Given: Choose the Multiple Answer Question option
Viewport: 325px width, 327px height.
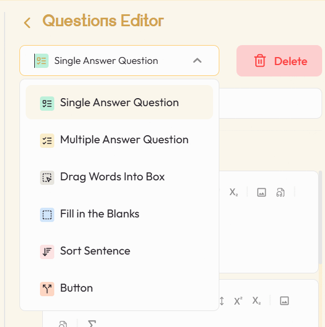Looking at the screenshot, I should 119,140.
